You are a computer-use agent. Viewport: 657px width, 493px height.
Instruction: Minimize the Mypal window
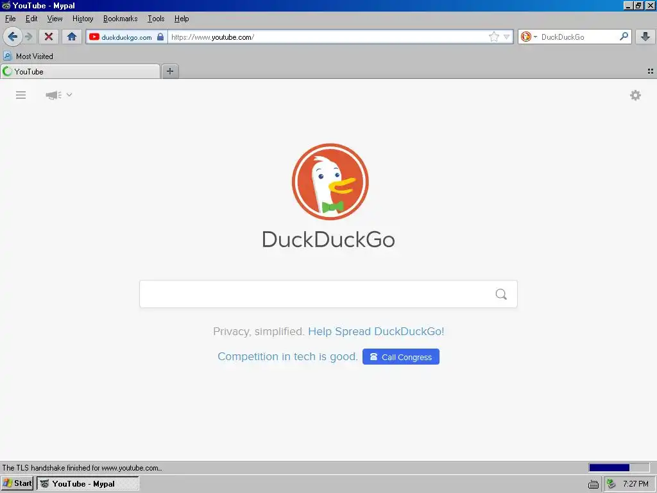click(x=628, y=5)
